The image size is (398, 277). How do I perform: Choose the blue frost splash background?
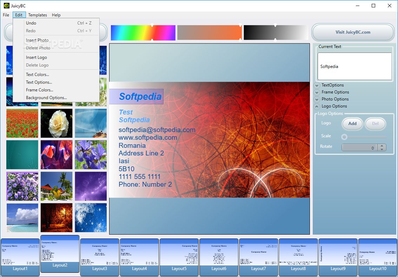point(91,218)
